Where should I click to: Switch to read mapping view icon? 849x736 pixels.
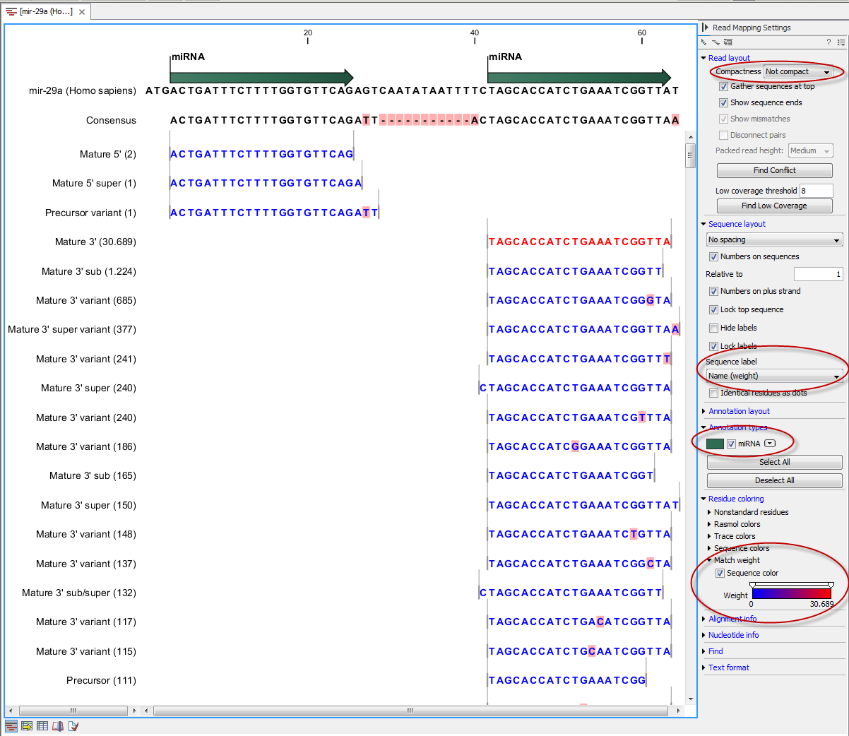(x=11, y=725)
